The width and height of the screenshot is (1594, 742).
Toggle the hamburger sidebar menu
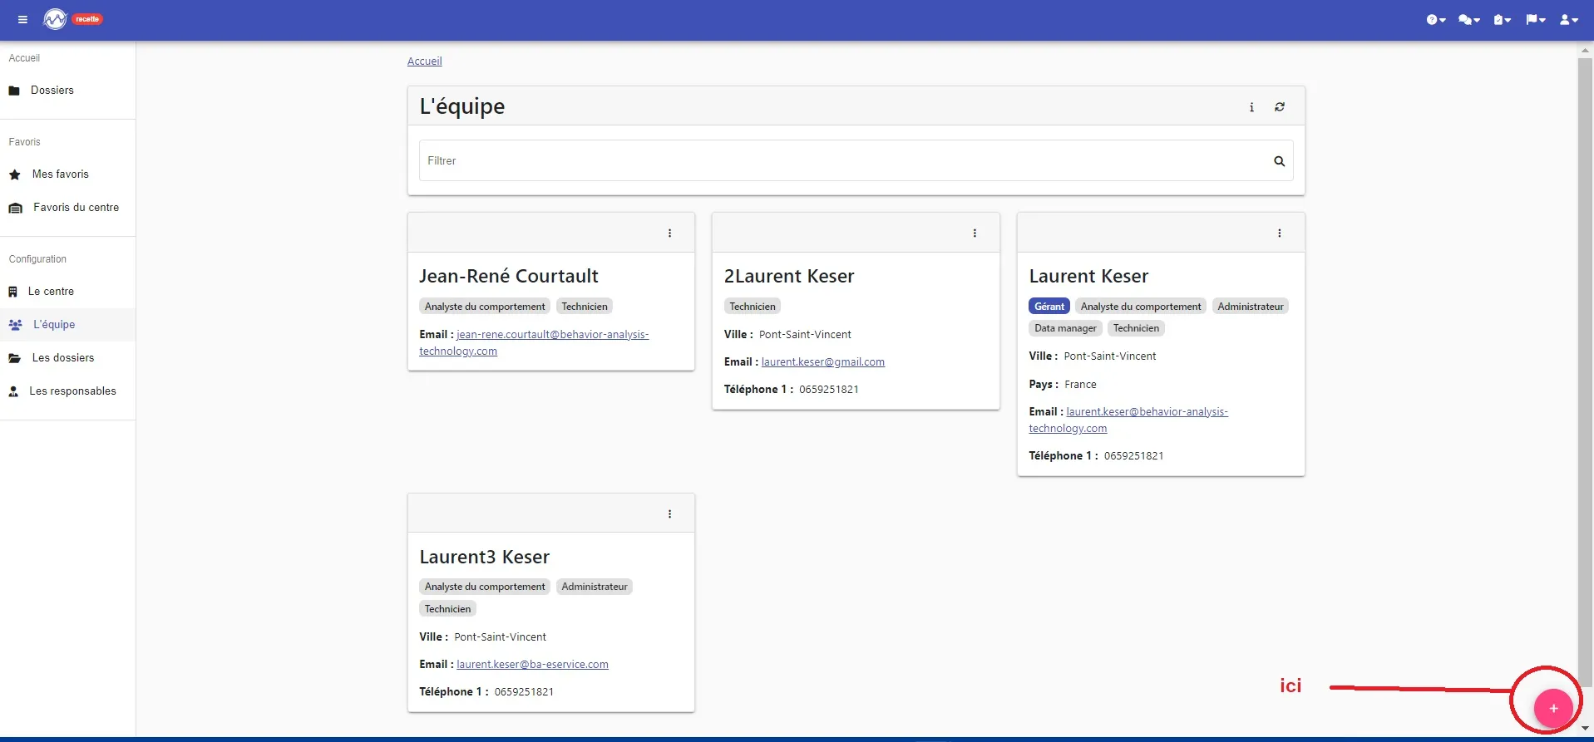coord(22,19)
